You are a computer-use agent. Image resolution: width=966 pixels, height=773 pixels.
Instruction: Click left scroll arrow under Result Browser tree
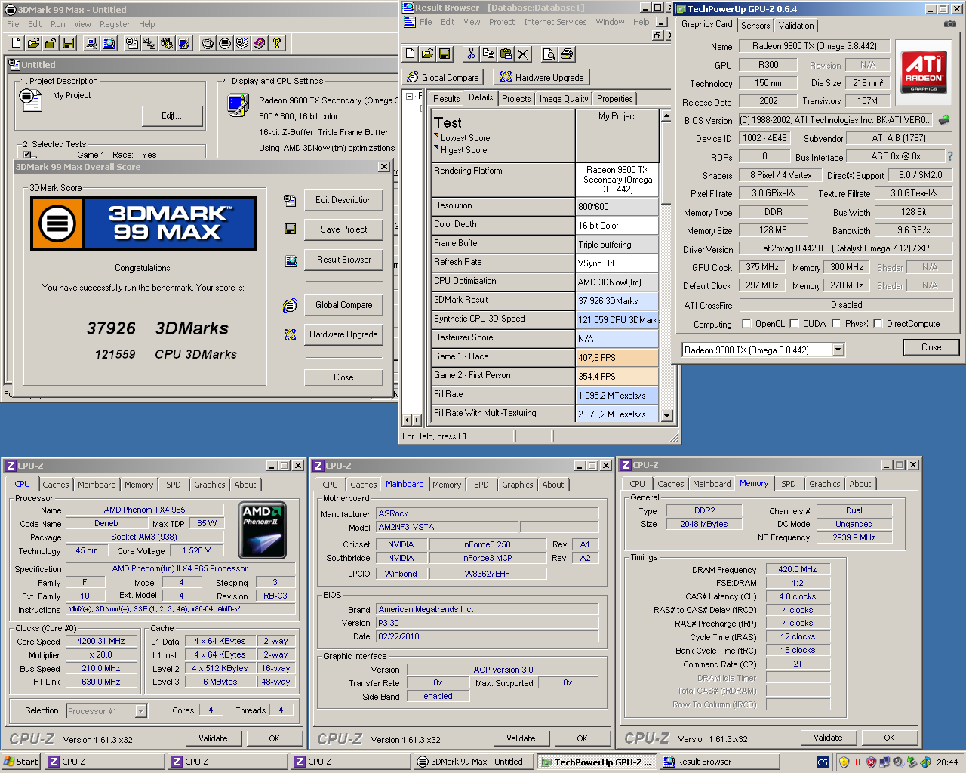tap(408, 420)
